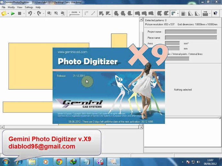The width and height of the screenshot is (222, 166).
Task: Click the www.geminicad.com text on splash
Action: (72, 52)
